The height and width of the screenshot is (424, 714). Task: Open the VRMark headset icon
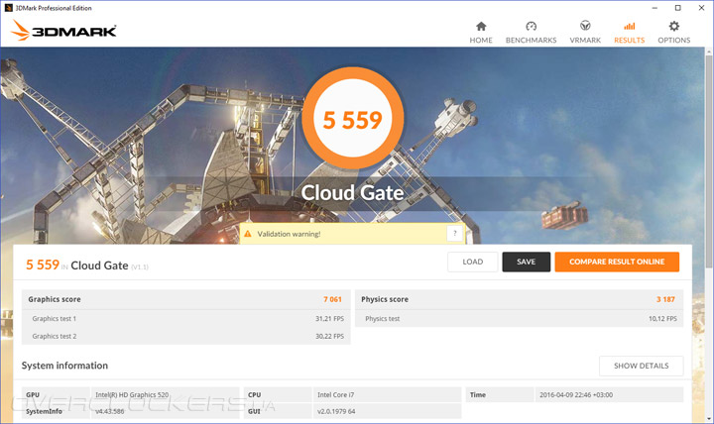[585, 26]
